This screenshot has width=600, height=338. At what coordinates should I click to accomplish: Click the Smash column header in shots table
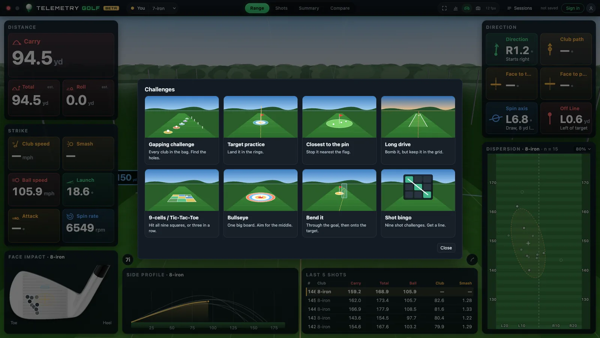465,283
